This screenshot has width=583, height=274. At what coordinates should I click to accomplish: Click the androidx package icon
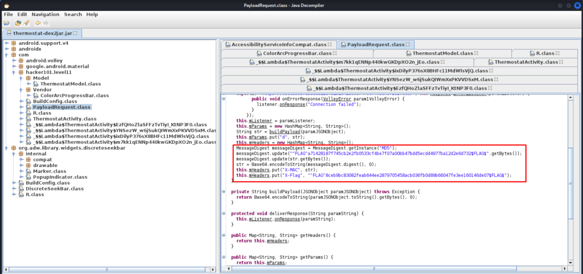(x=14, y=49)
